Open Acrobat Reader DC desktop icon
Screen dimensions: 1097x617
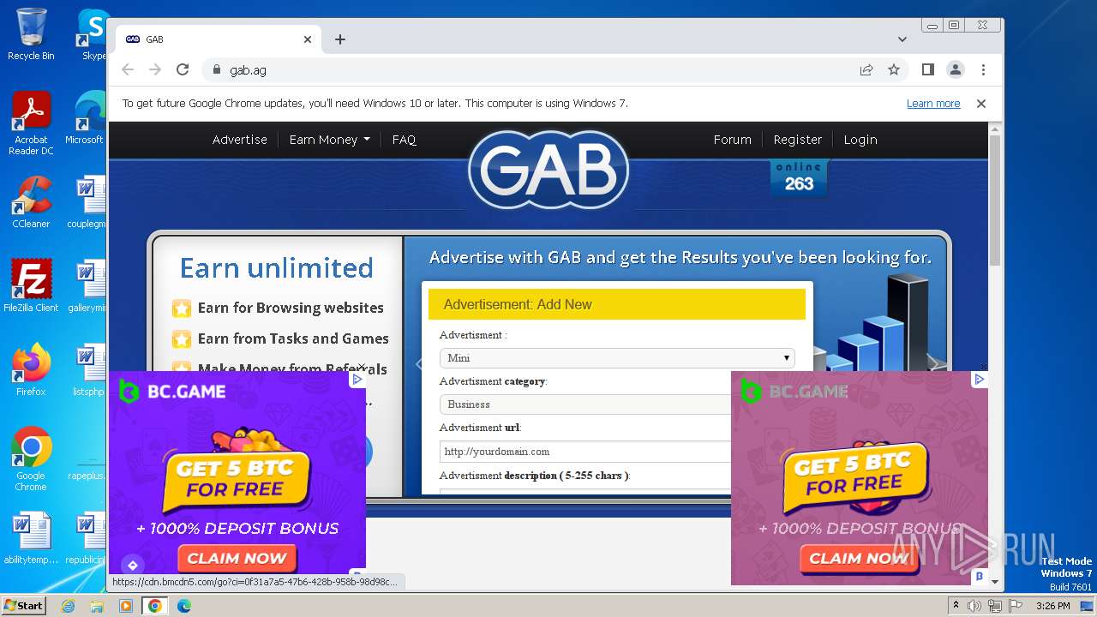click(31, 124)
